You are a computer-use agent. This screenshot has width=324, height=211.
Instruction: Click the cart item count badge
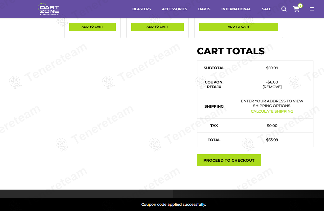[300, 6]
